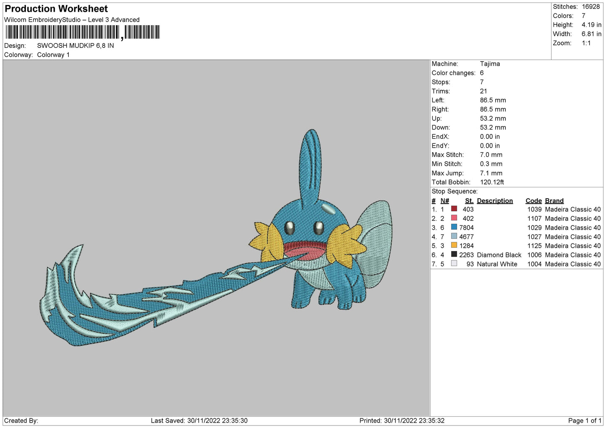Click the Code column header
The width and height of the screenshot is (606, 428).
pos(533,201)
